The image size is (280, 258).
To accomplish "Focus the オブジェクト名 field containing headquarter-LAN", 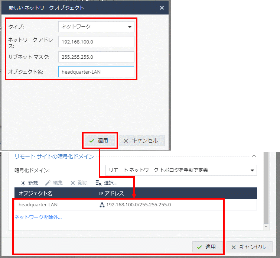I will (96, 72).
